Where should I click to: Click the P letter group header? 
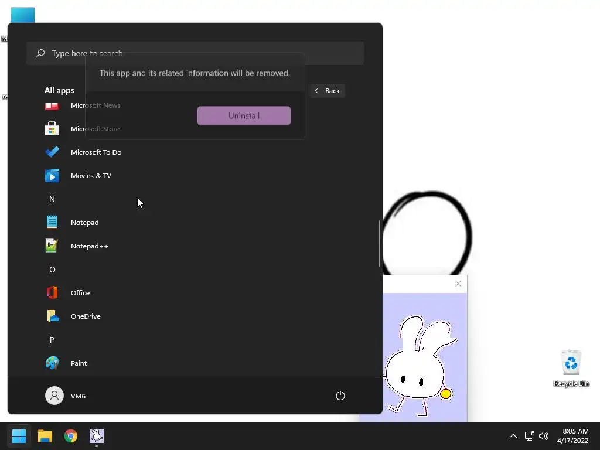click(x=52, y=340)
